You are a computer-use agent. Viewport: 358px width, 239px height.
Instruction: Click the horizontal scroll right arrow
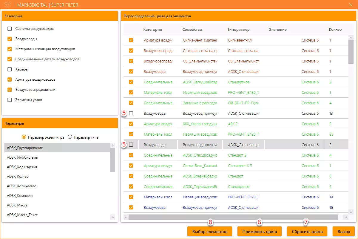[346, 217]
